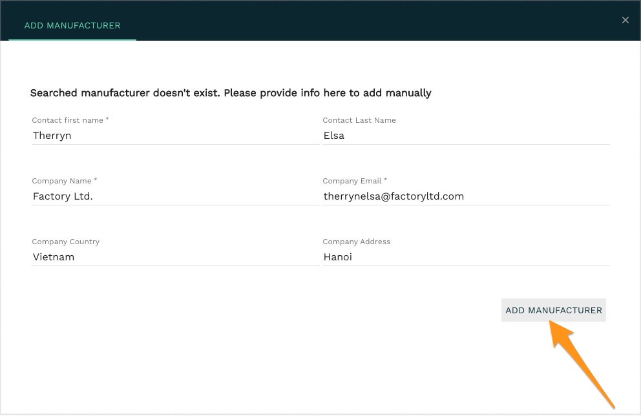Click the therrynelsa@factoryltd.com email field

465,196
